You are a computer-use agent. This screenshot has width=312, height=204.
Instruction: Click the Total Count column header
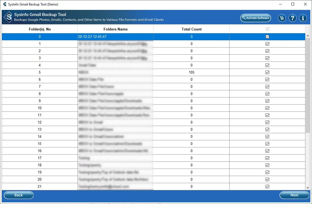click(191, 29)
